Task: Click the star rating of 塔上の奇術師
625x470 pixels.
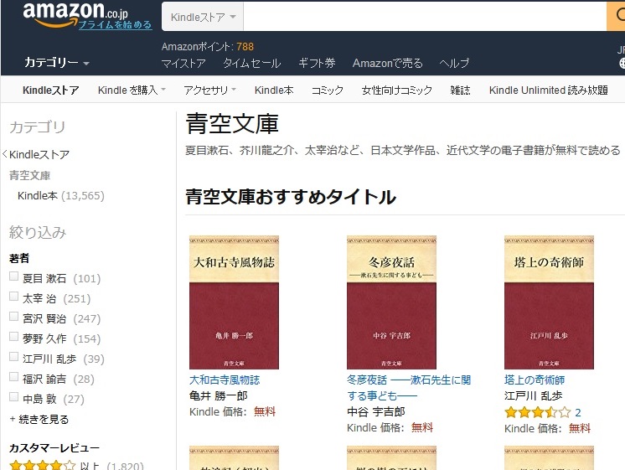Action: [x=537, y=412]
